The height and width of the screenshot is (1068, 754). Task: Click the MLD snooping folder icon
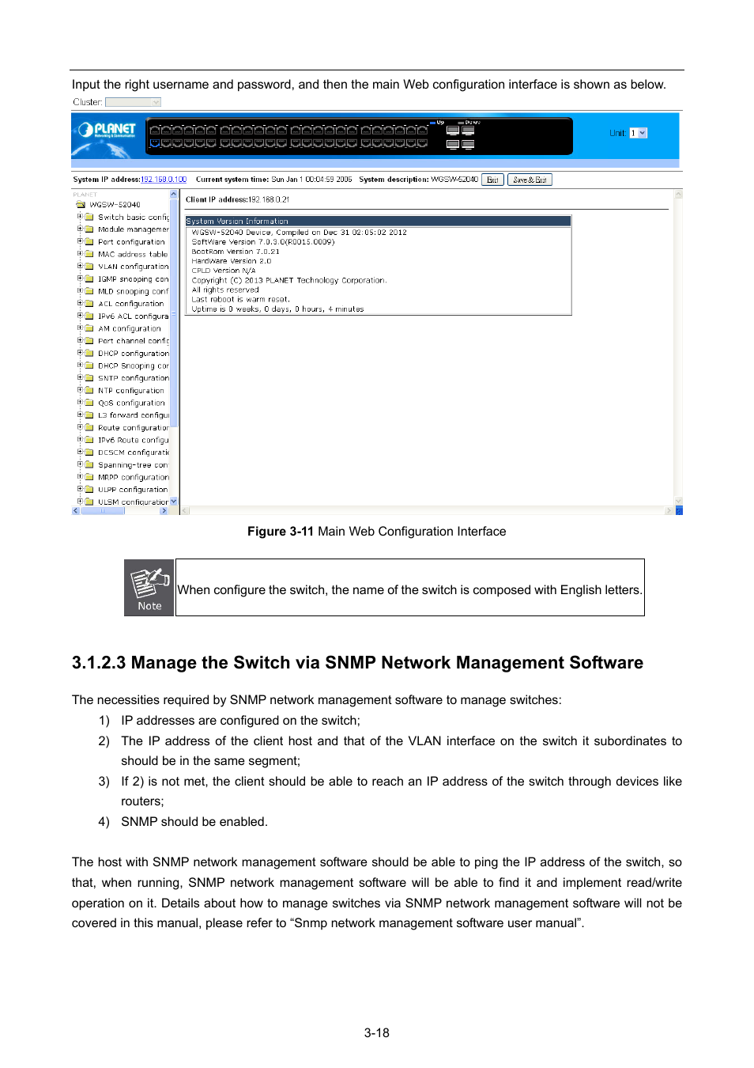pos(89,291)
